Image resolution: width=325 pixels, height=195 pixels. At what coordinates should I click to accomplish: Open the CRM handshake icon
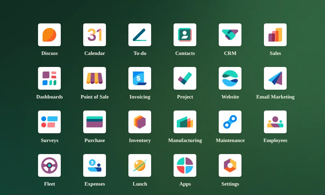230,35
